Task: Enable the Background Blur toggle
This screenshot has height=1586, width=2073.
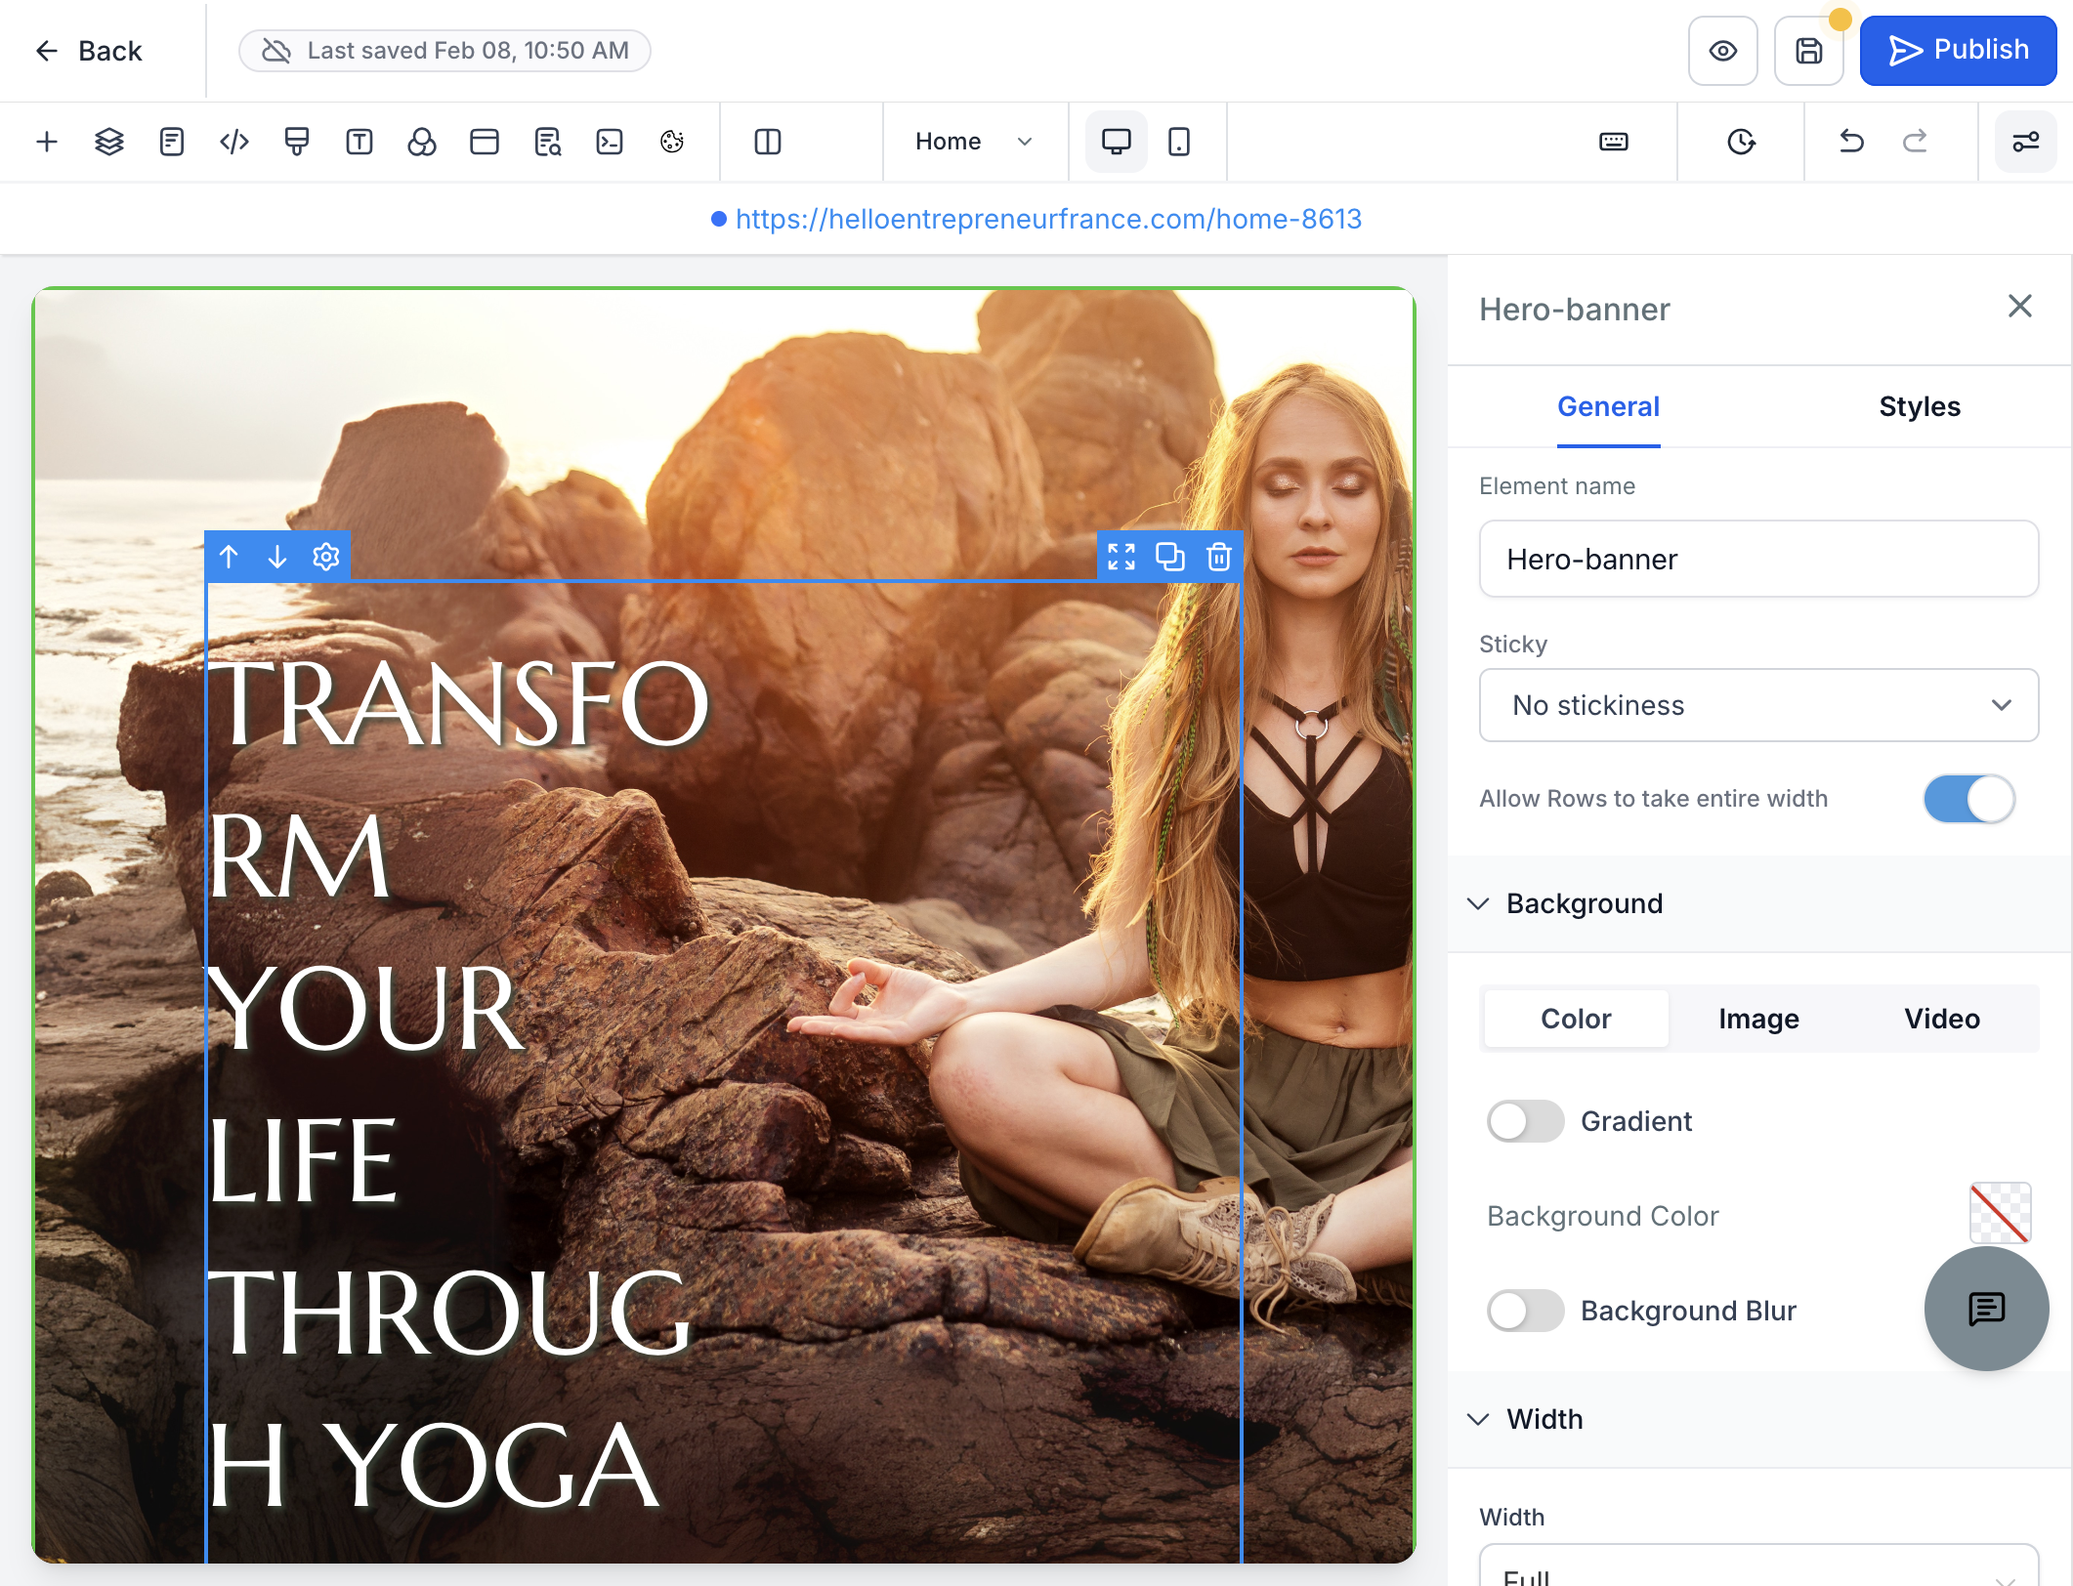Action: (x=1525, y=1311)
